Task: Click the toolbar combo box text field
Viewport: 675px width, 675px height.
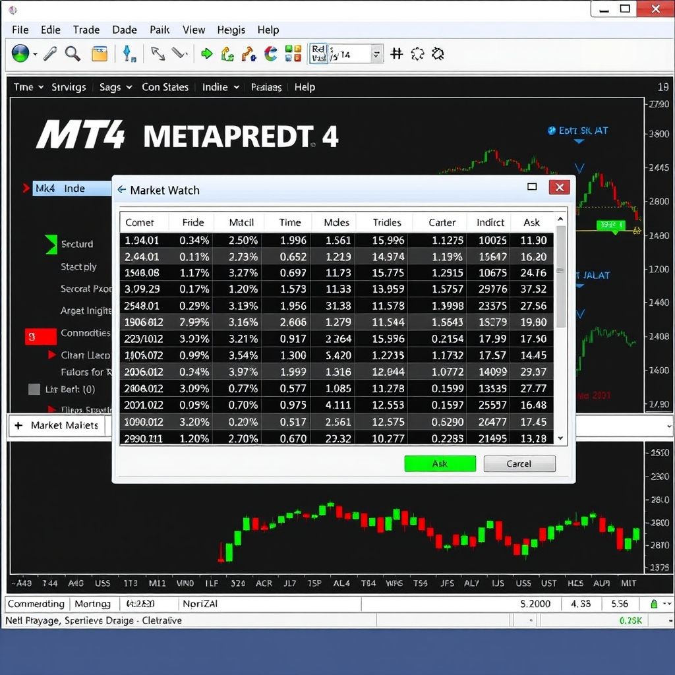Action: pyautogui.click(x=349, y=54)
